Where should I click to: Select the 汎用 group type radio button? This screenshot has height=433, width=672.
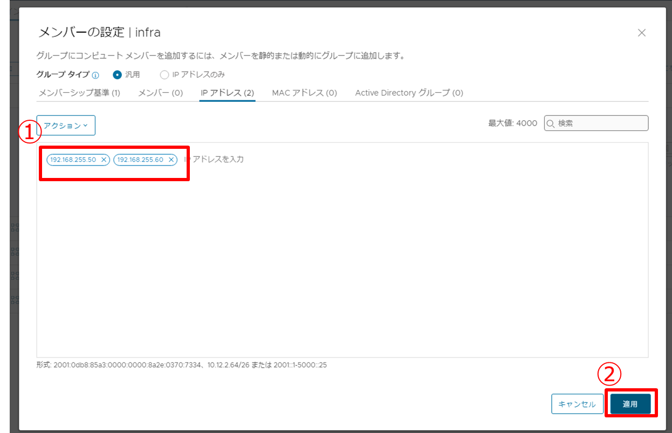click(x=117, y=74)
